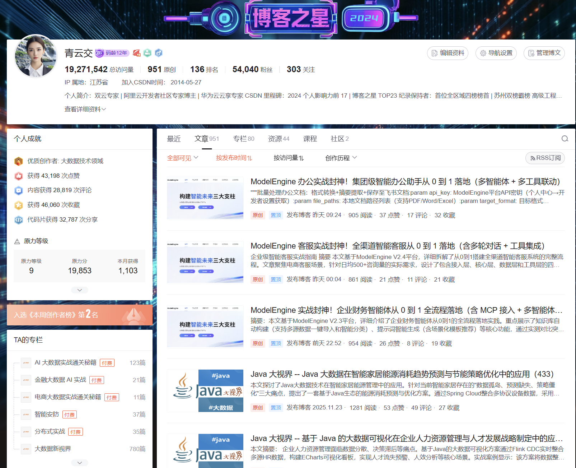Click the 303 关注 count
The image size is (576, 468).
(x=301, y=70)
